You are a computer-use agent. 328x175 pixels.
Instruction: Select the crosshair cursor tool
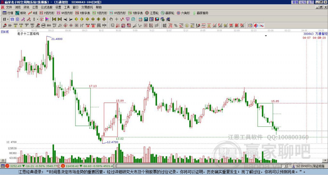click(x=117, y=19)
